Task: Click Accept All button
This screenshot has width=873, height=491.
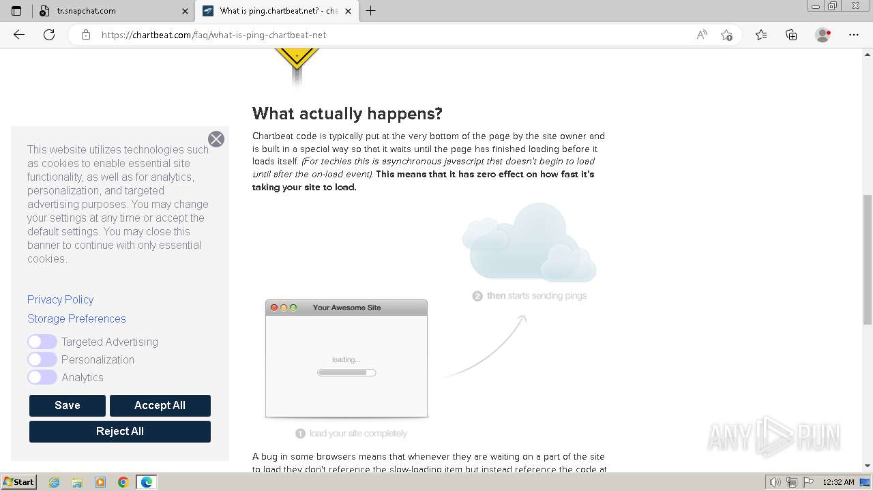Action: [x=160, y=405]
